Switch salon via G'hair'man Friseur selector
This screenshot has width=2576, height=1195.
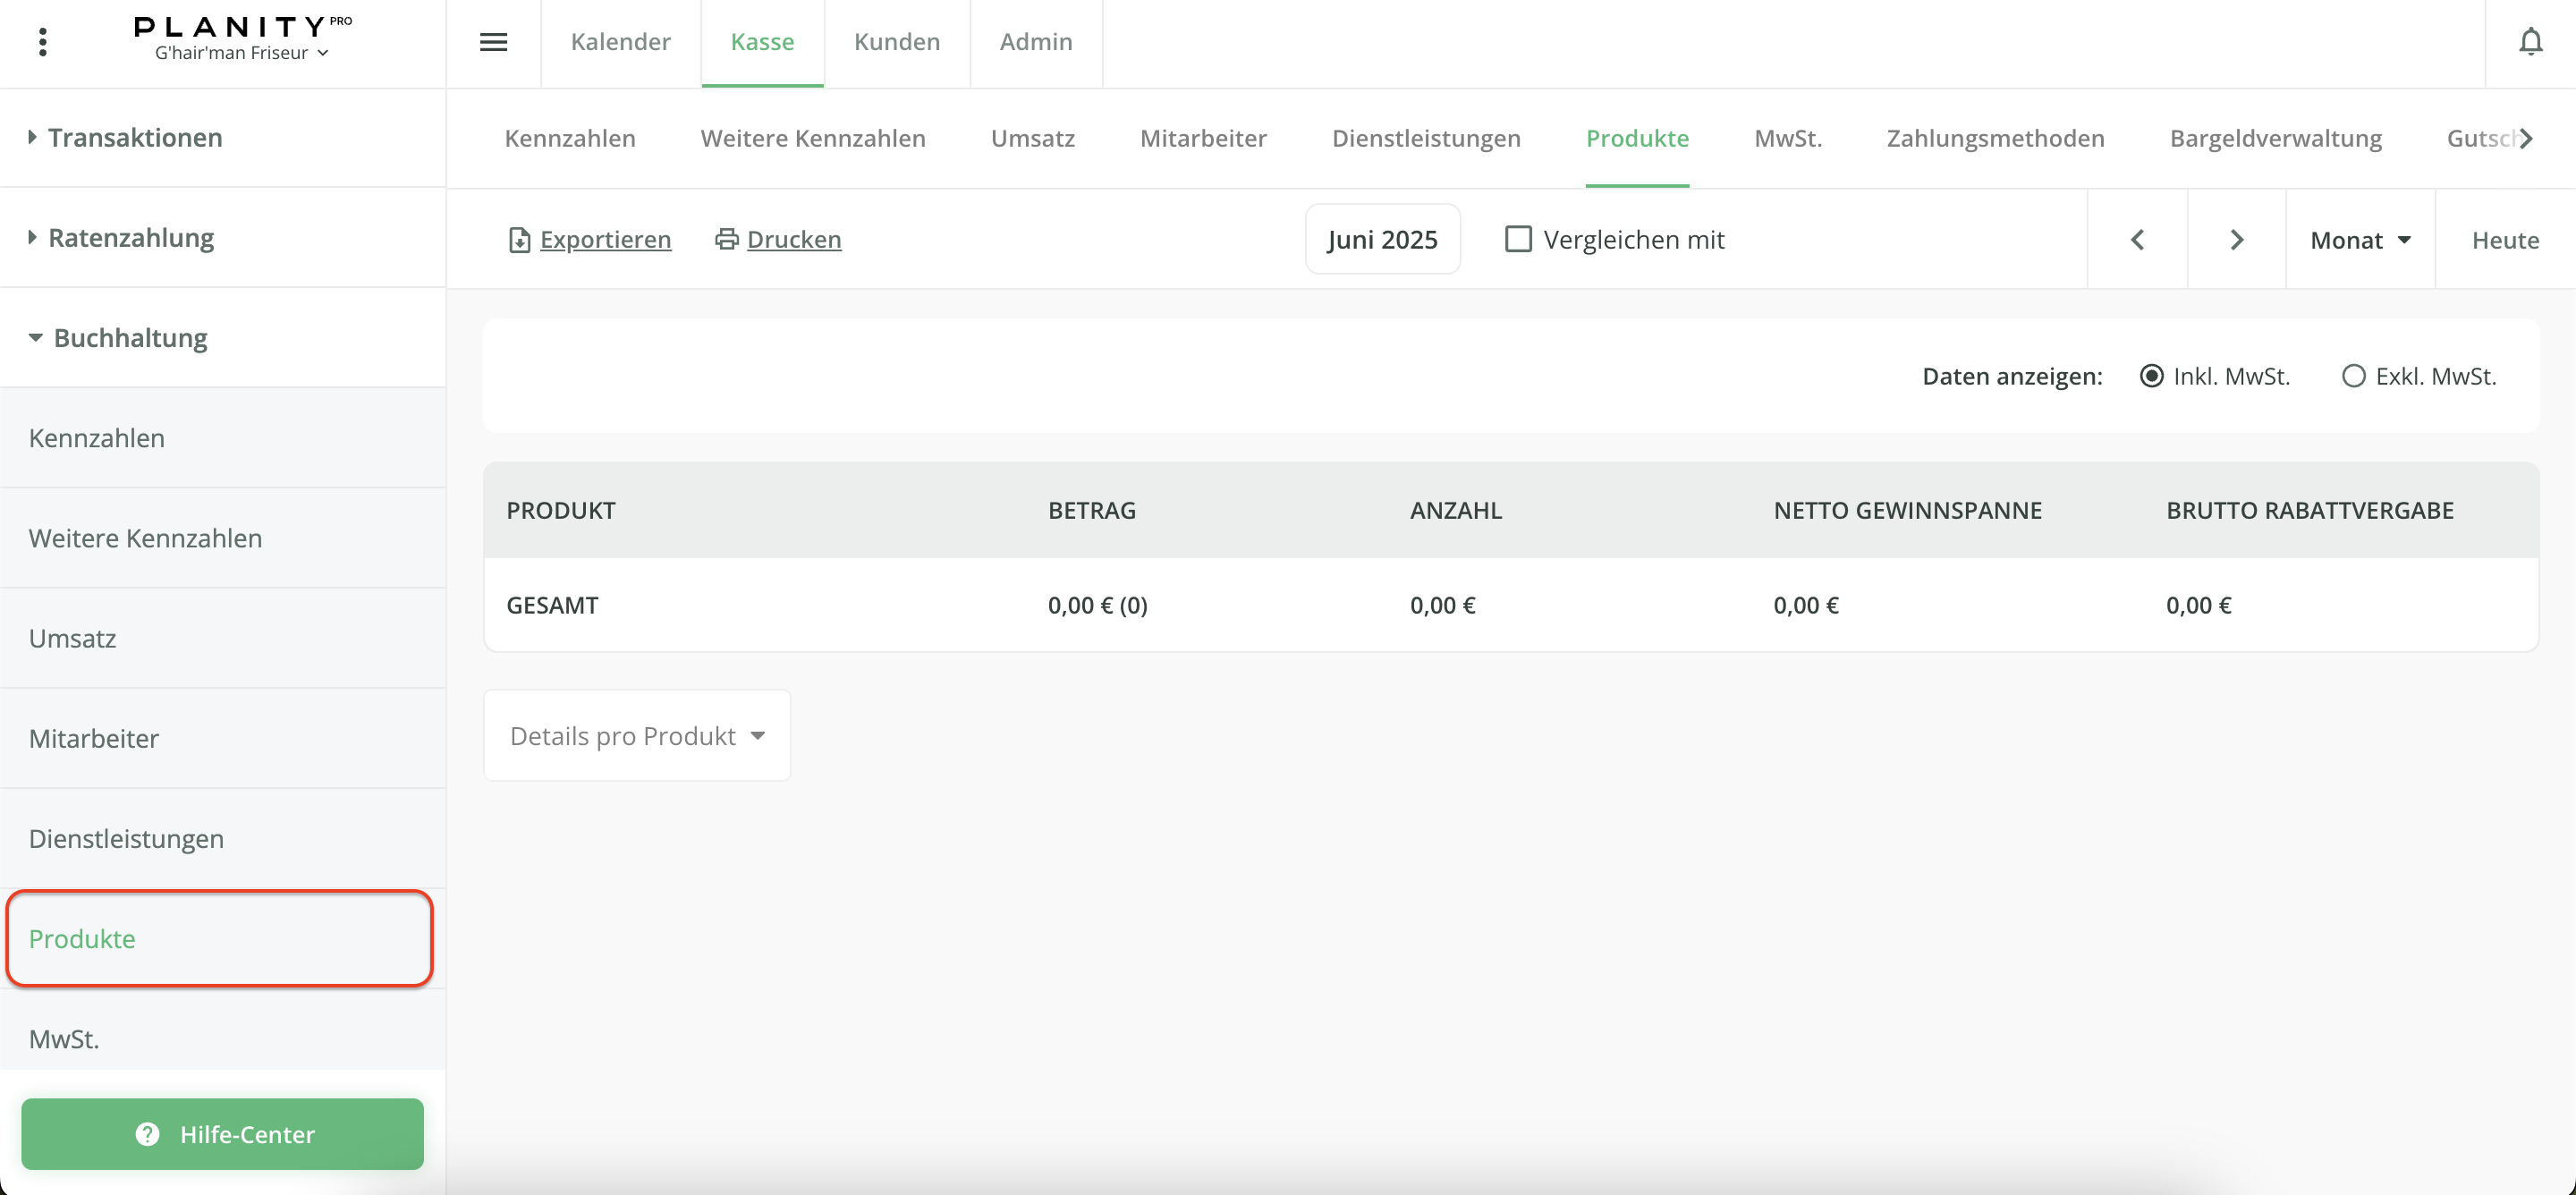point(241,53)
